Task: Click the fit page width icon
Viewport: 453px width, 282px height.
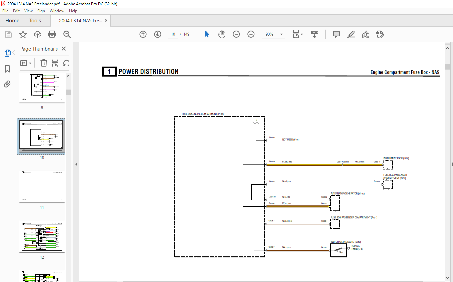Action: pyautogui.click(x=296, y=34)
